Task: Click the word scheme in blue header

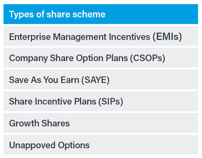Action: coord(89,14)
